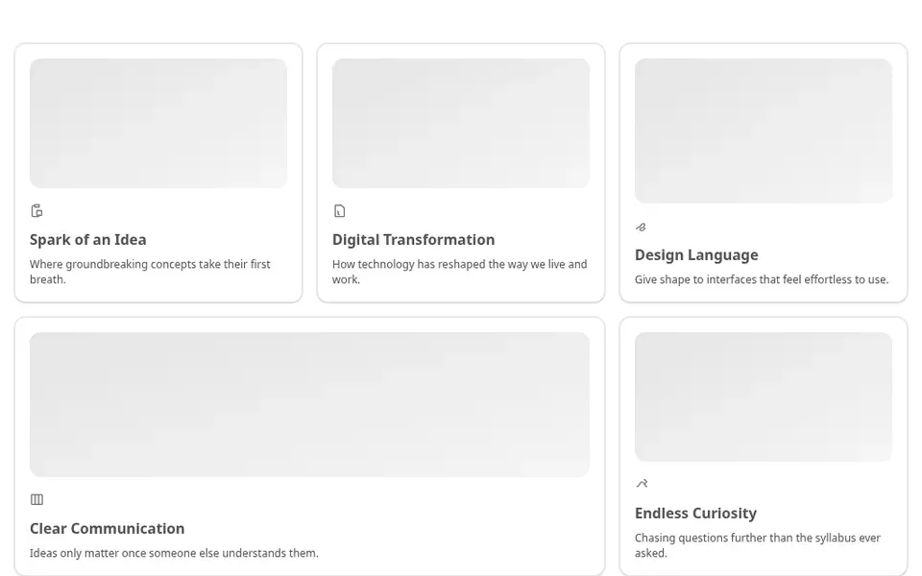Open the Digital Transformation image placeholder

(460, 124)
